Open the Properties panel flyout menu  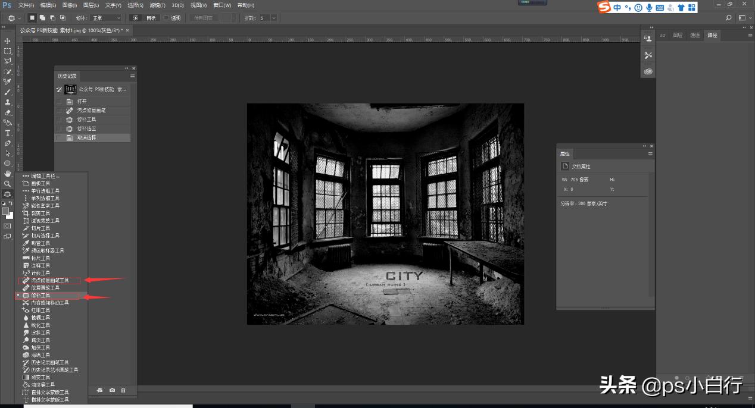[x=650, y=153]
